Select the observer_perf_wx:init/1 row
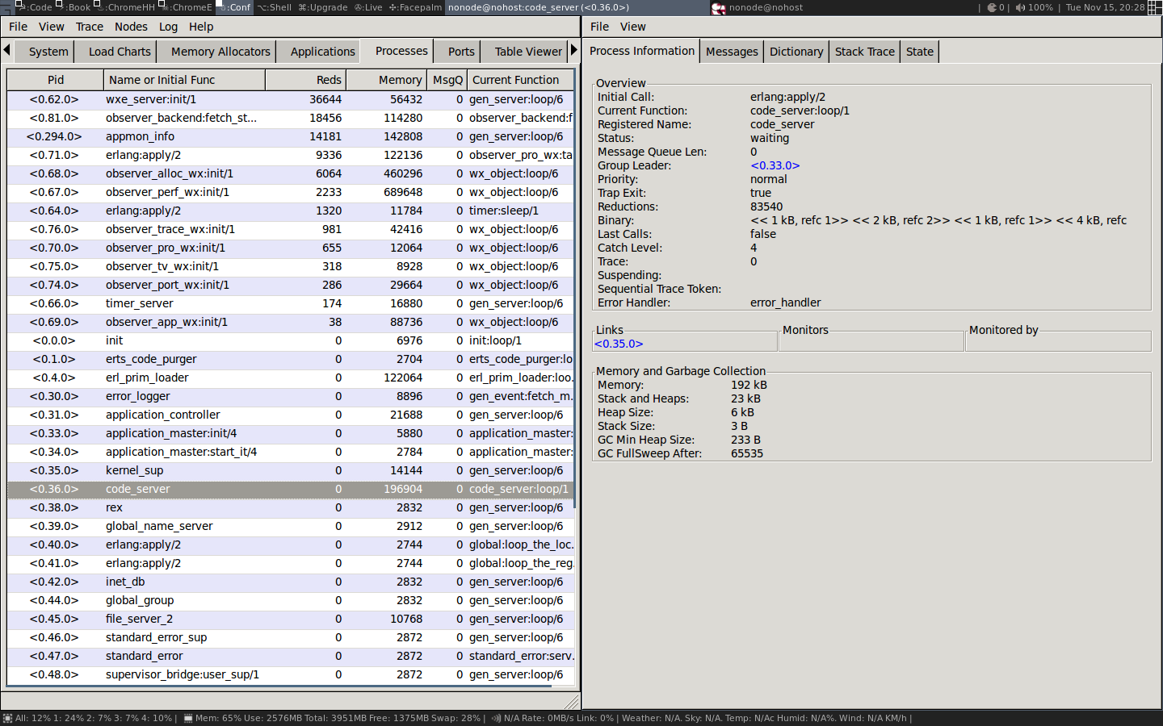The image size is (1163, 726). coord(291,192)
